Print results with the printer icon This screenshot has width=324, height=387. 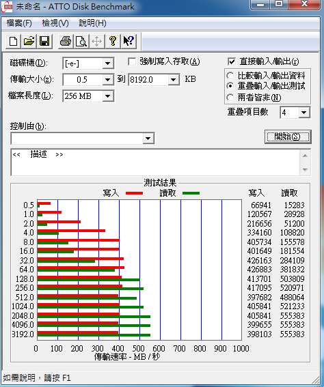coord(66,41)
